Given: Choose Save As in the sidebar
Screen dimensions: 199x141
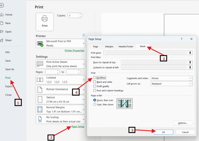Looking at the screenshot, I should click(x=10, y=69).
